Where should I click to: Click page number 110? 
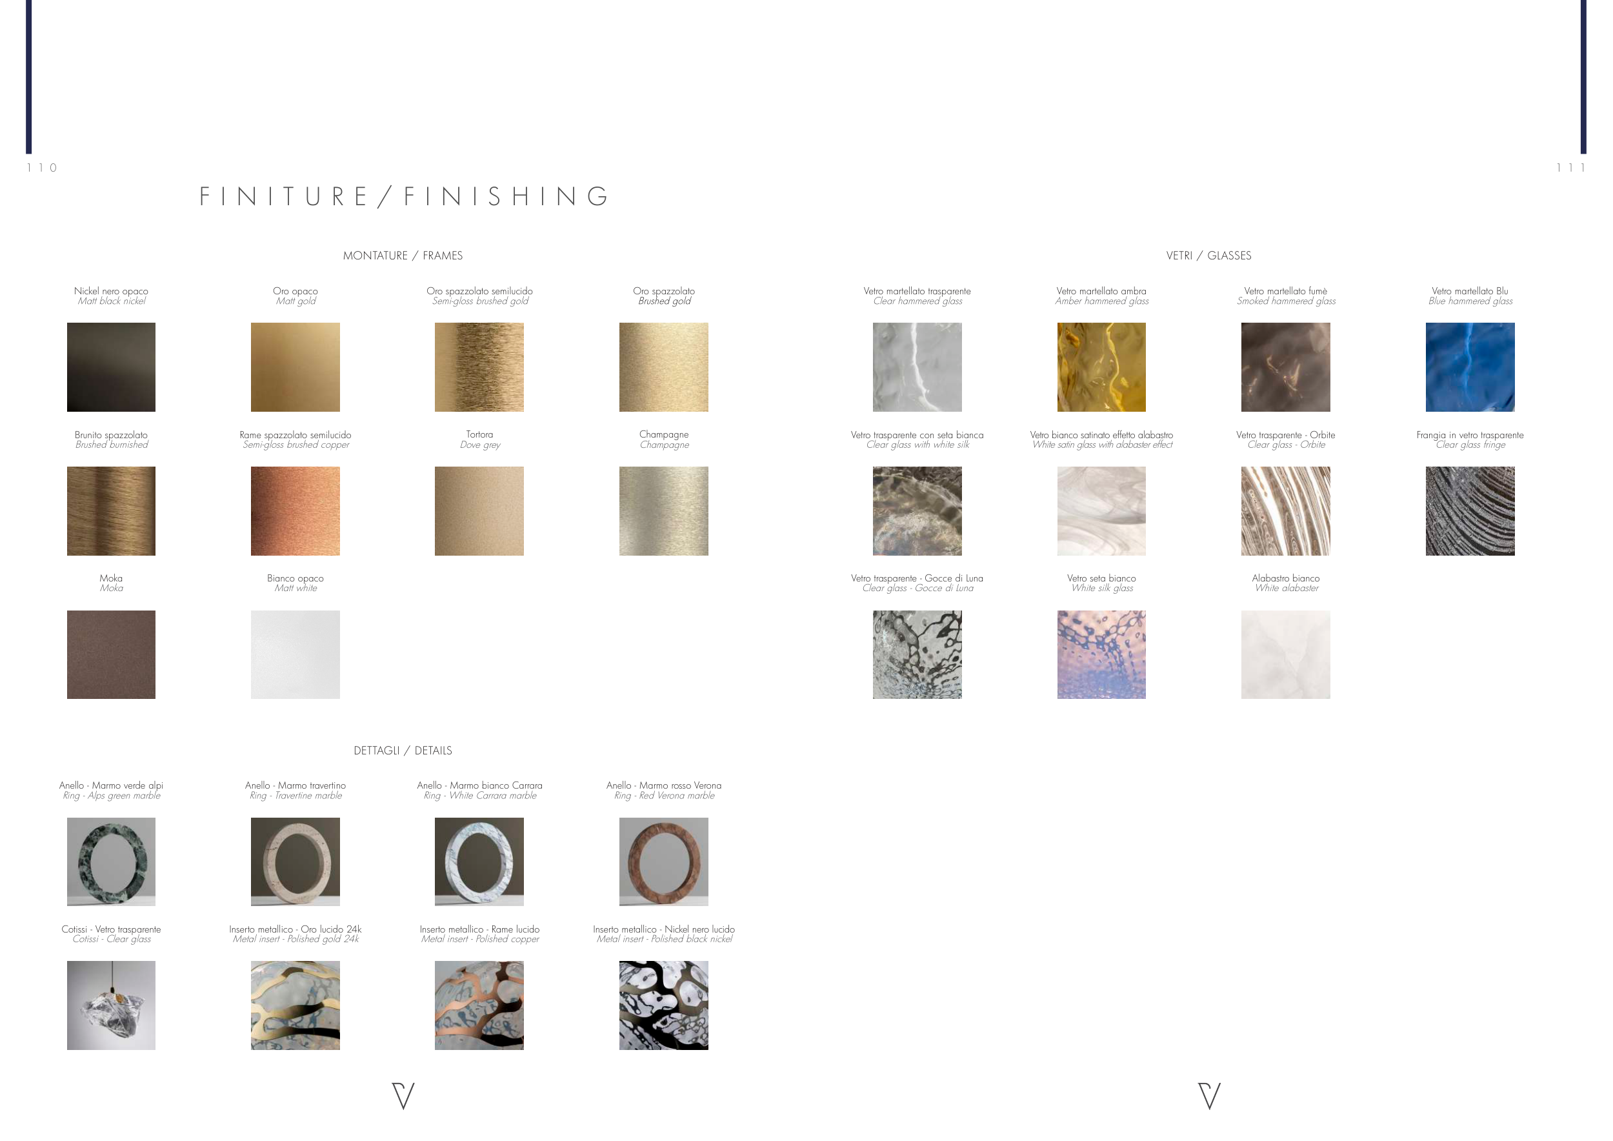42,168
